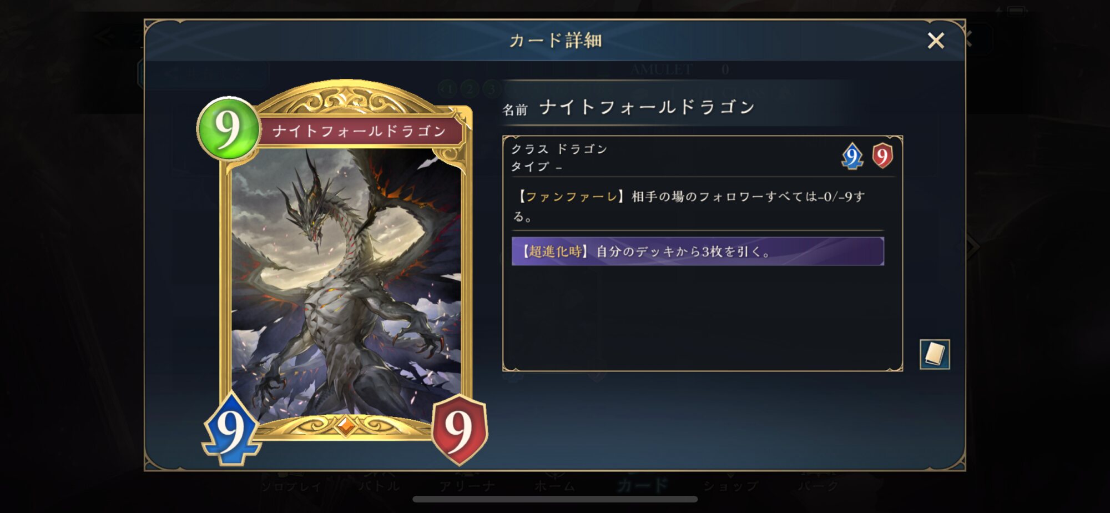
Task: Click small blue attack icon in detail panel
Action: tap(852, 156)
